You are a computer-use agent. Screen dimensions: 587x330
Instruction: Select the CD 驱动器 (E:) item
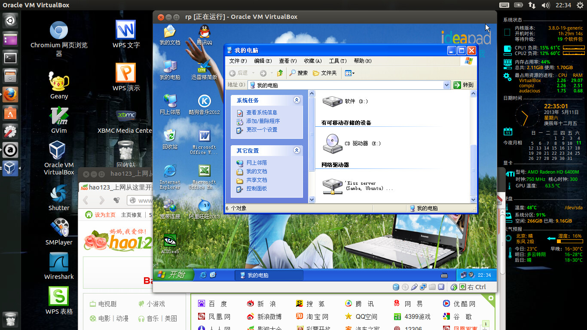coord(352,144)
